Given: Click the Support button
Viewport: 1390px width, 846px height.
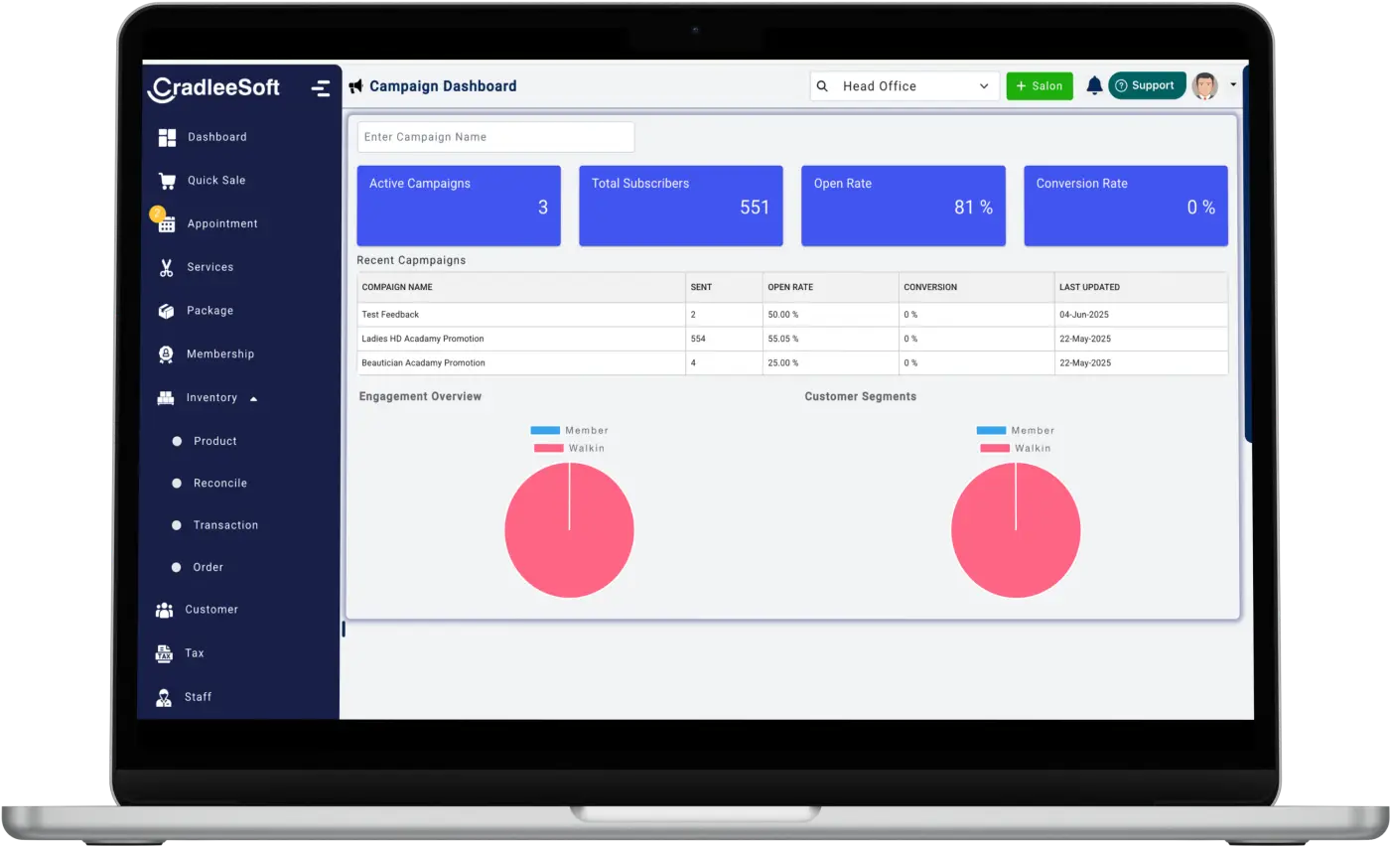Looking at the screenshot, I should coord(1146,85).
